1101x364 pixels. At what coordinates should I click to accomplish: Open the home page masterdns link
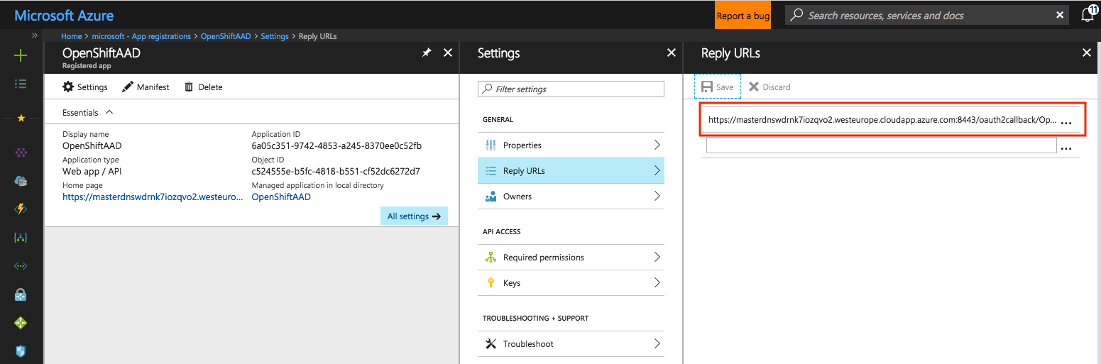(x=153, y=197)
